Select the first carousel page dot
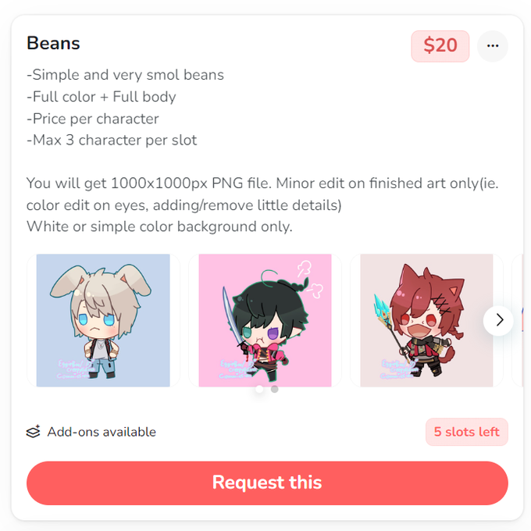Image resolution: width=531 pixels, height=531 pixels. pos(259,389)
